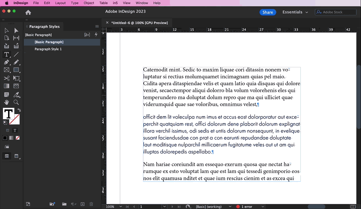Select the Rectangle tool
The height and width of the screenshot is (209, 361).
pyautogui.click(x=16, y=70)
